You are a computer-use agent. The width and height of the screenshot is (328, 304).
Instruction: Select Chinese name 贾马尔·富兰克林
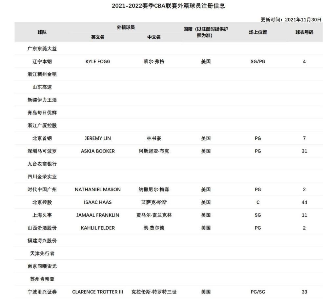pos(154,215)
